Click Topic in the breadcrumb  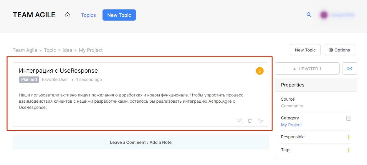(50, 50)
